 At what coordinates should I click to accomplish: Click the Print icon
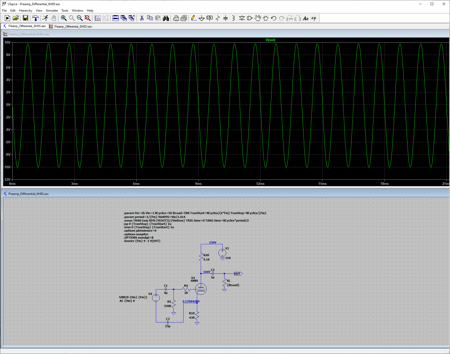coord(184,18)
